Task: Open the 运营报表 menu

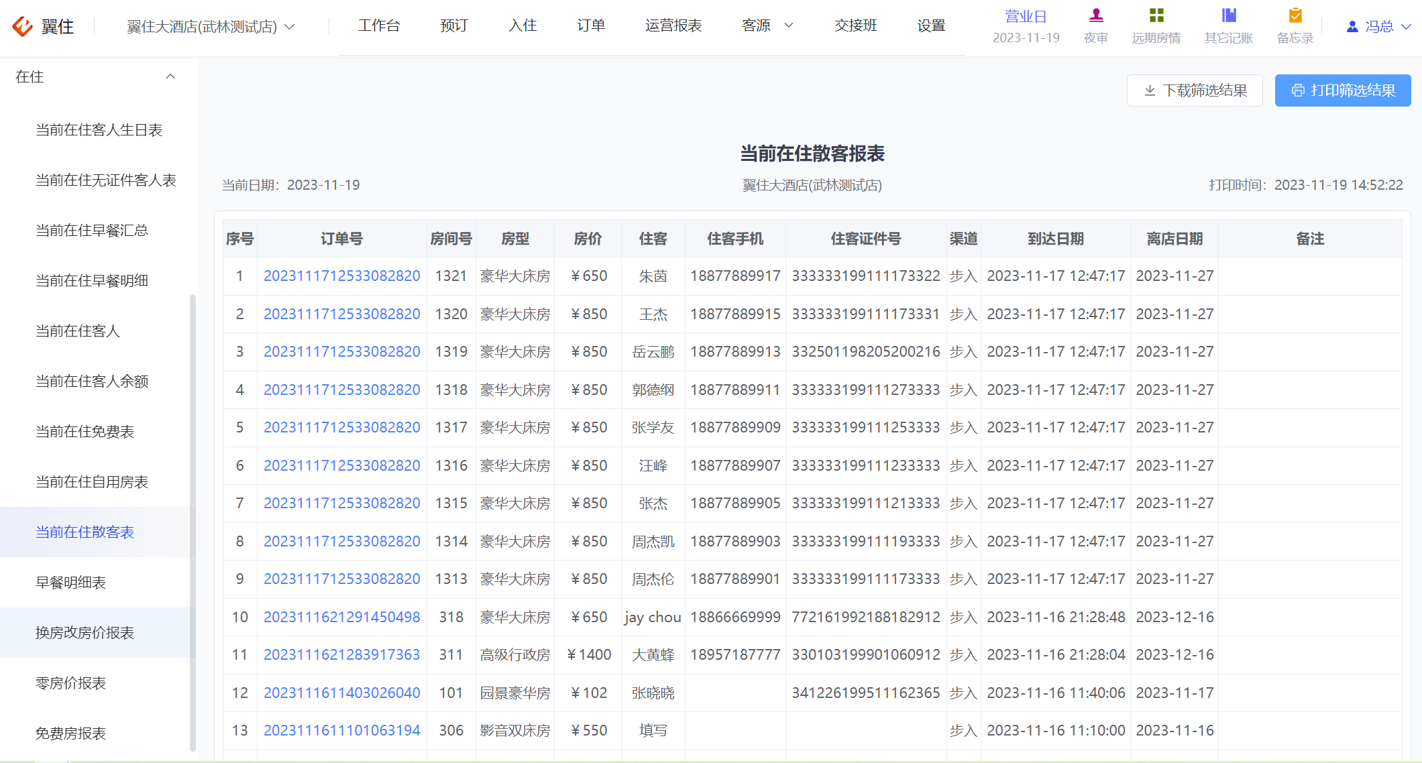Action: [673, 25]
